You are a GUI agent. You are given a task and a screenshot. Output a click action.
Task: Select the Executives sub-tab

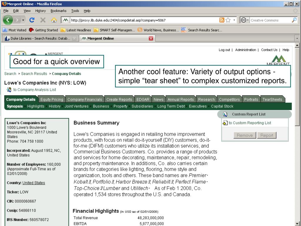pyautogui.click(x=198, y=106)
